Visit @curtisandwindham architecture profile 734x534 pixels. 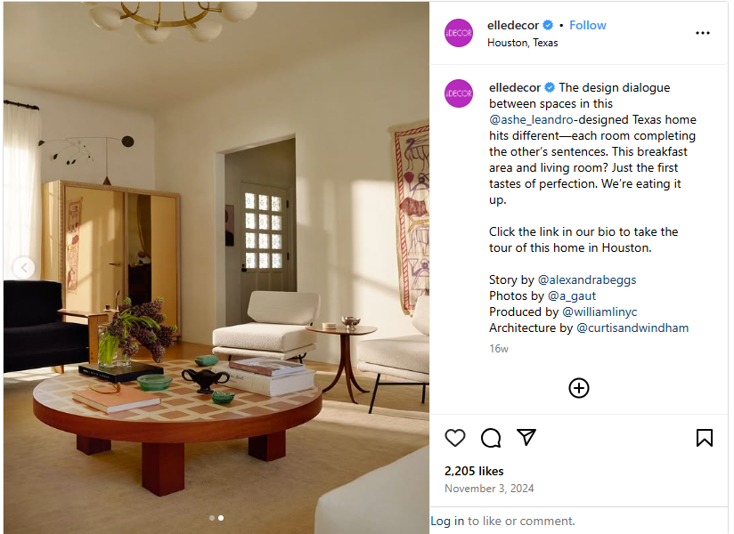click(x=632, y=328)
